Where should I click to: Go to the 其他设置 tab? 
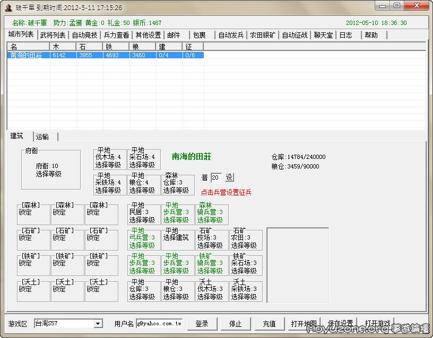(148, 35)
